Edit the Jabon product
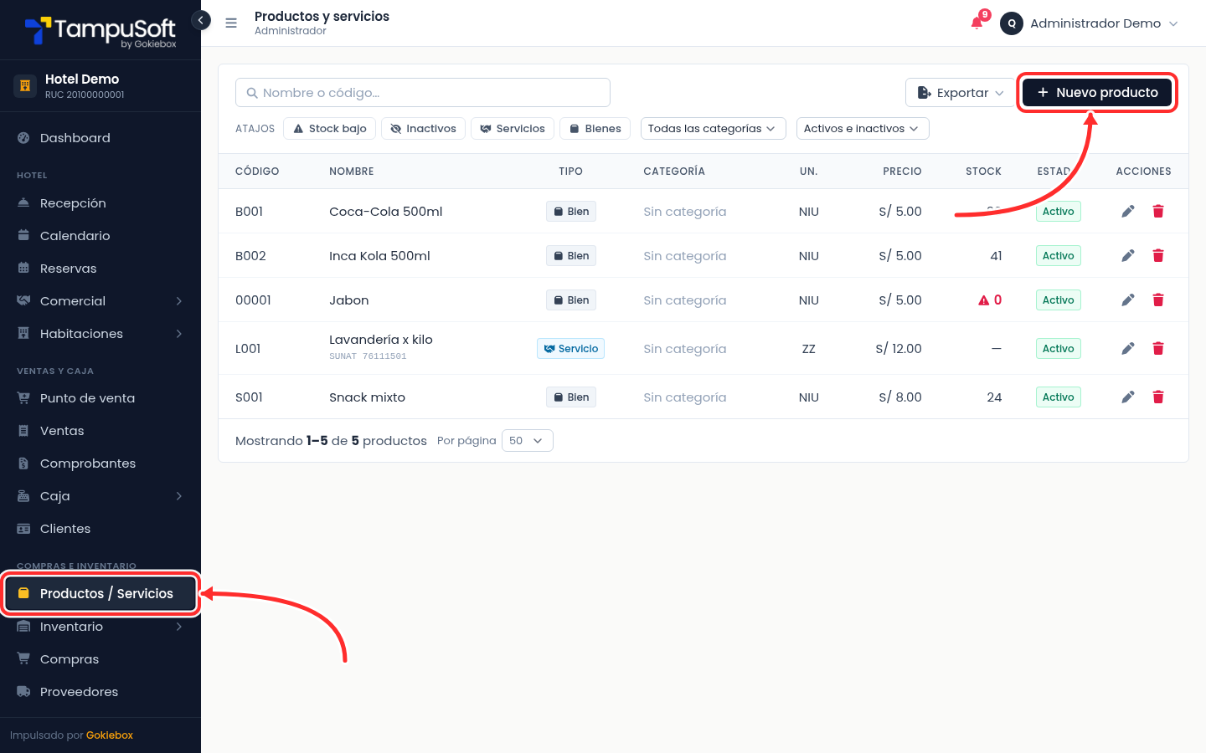This screenshot has width=1206, height=753. tap(1128, 300)
